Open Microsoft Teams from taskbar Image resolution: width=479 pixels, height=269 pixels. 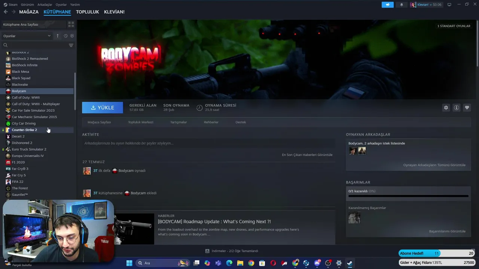[x=218, y=263]
